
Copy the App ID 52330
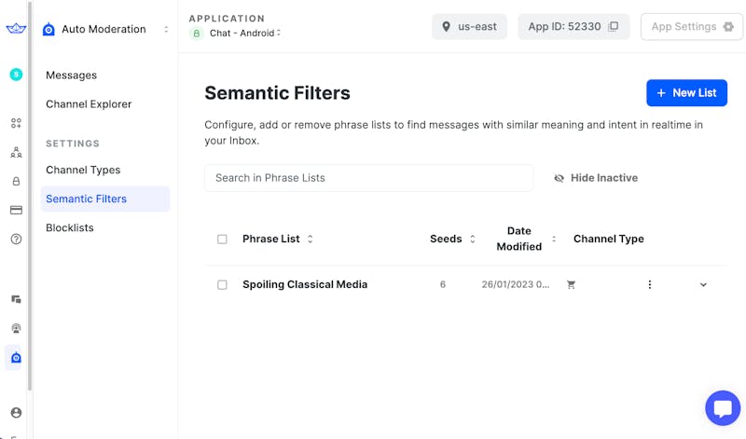[x=613, y=27]
